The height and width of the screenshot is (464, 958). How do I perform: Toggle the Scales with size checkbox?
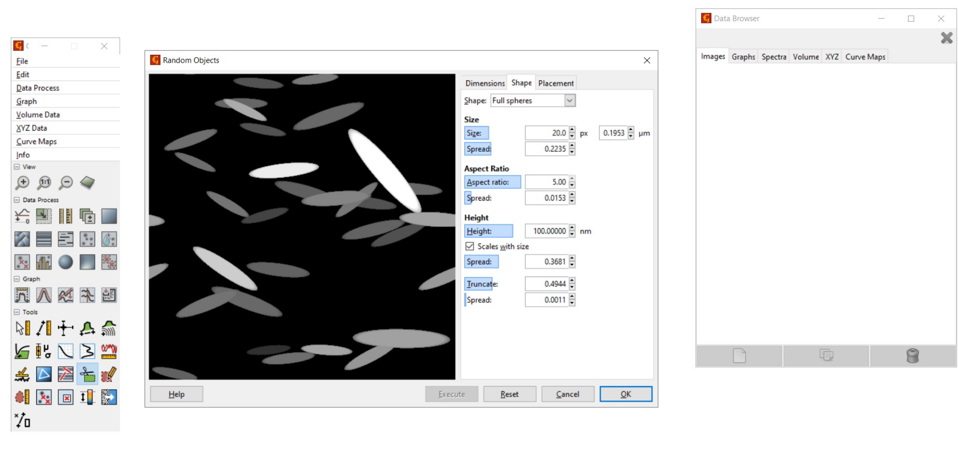click(x=470, y=246)
